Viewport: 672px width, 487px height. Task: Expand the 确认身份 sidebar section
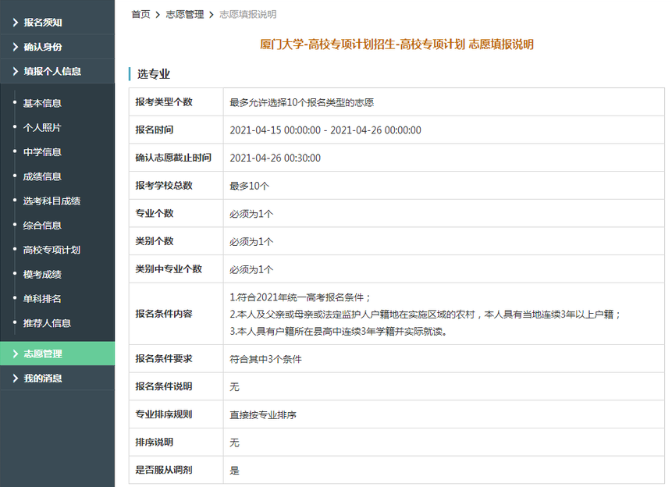tap(58, 47)
